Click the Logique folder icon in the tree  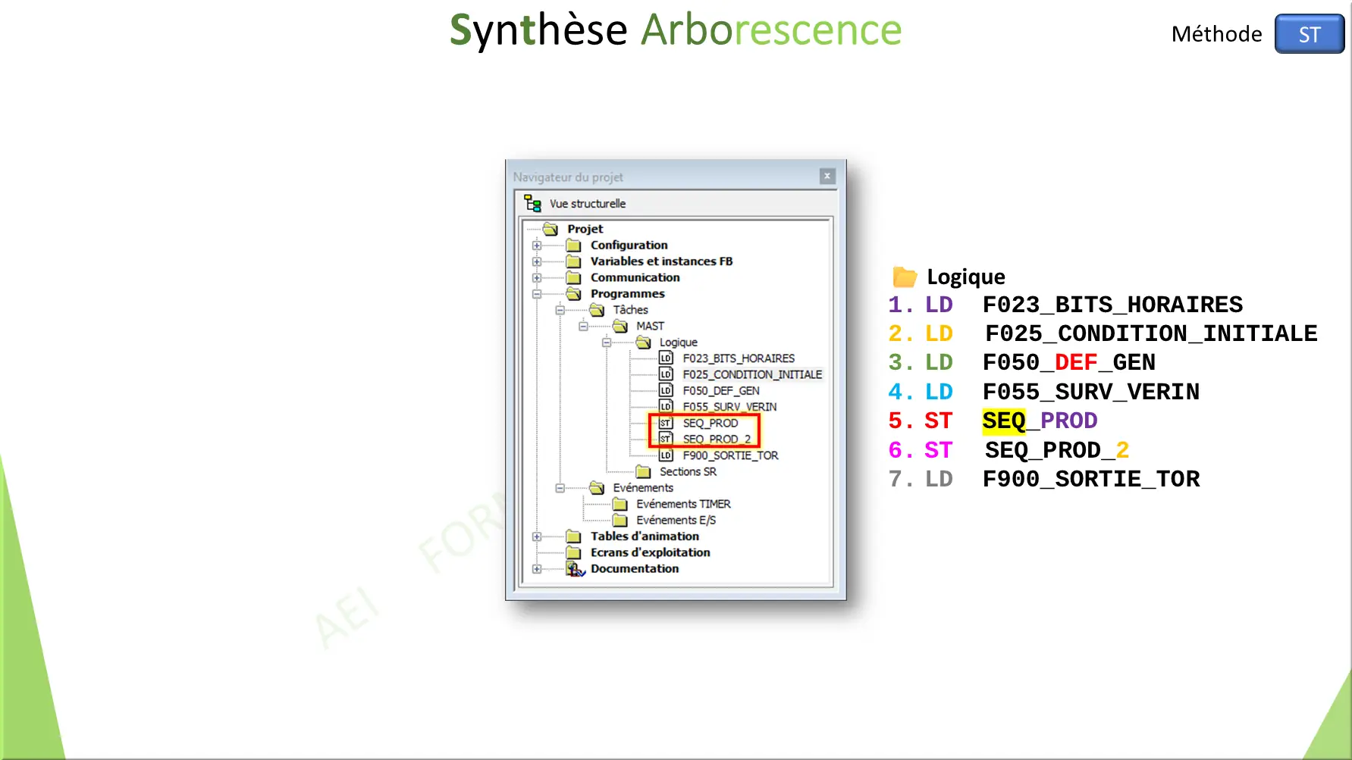point(643,342)
